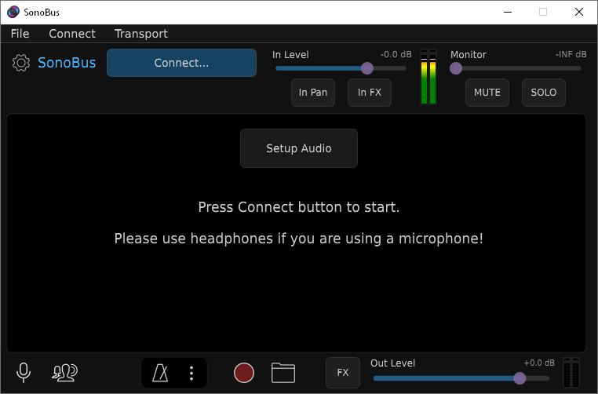Open the In Pan settings
598x394 pixels.
pos(313,93)
